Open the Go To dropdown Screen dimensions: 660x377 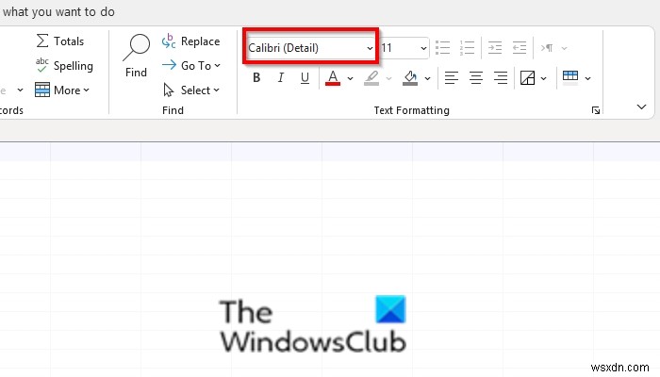191,66
